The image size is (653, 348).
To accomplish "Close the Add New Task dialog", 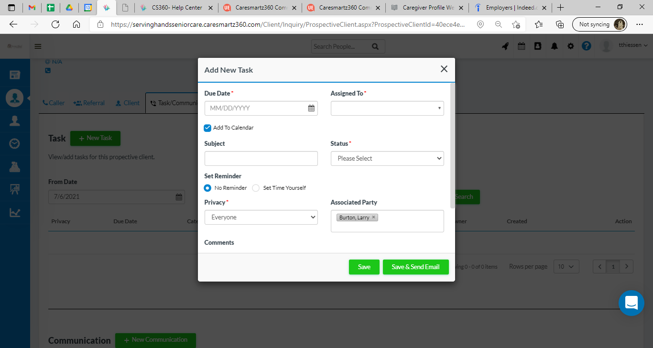I will [x=444, y=69].
